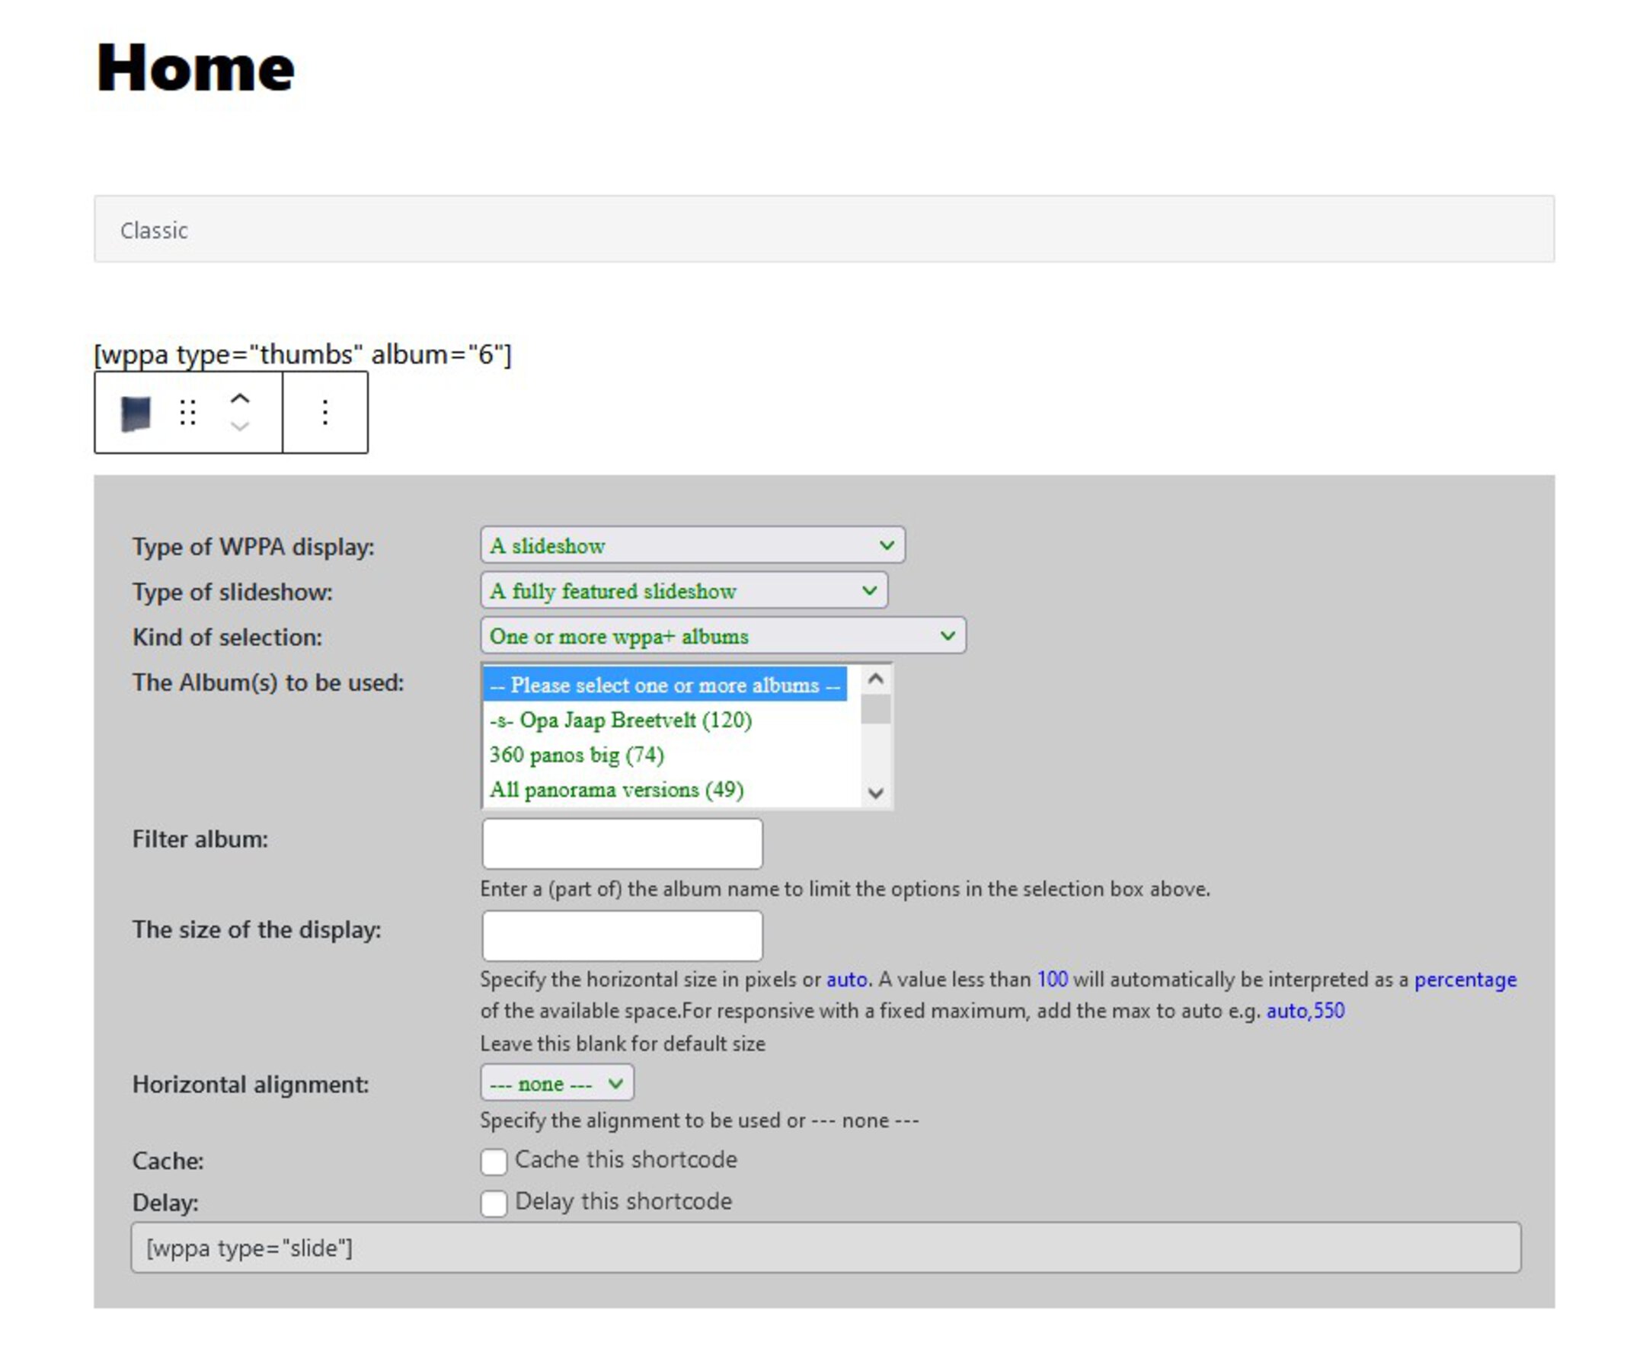Select All panorama versions (49) album
The image size is (1630, 1371).
[x=615, y=791]
